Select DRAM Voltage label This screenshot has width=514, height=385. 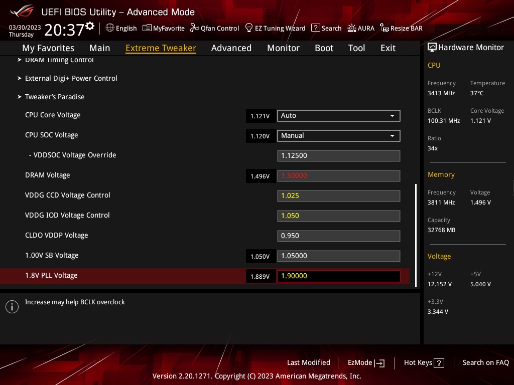coord(48,175)
